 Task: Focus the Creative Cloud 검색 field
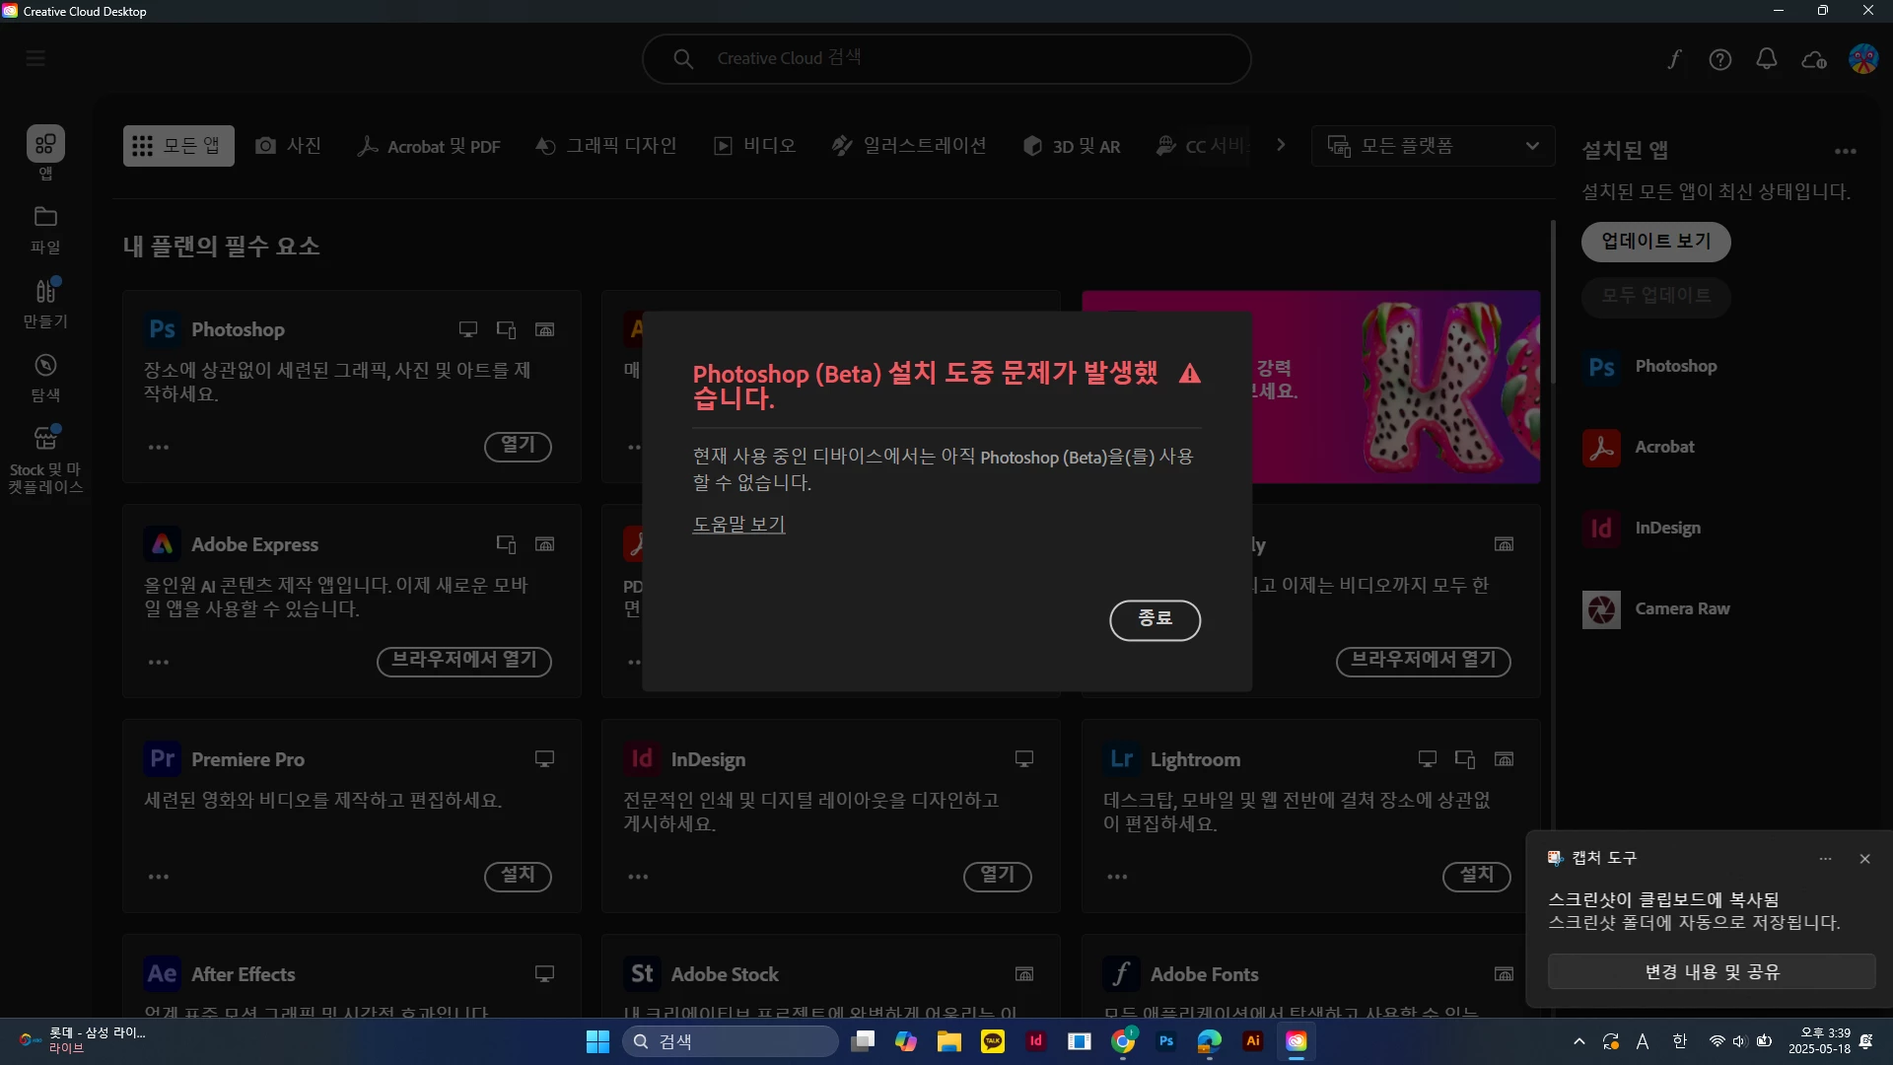click(946, 58)
